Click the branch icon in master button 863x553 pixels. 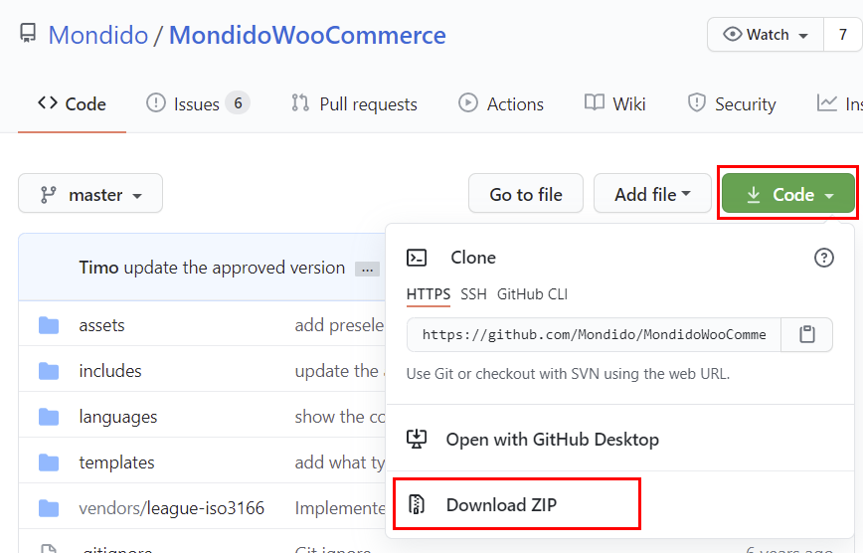click(49, 194)
